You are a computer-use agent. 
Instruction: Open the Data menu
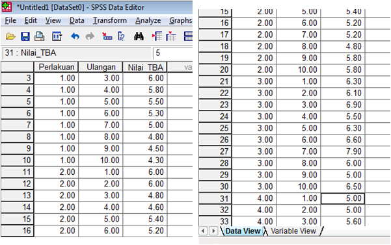pyautogui.click(x=77, y=20)
